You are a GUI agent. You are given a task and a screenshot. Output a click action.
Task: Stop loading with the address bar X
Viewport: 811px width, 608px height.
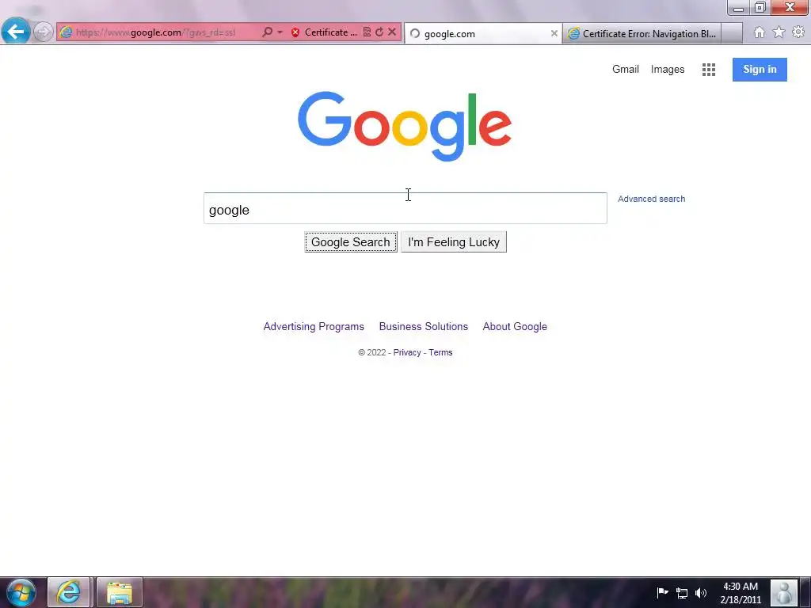point(392,32)
